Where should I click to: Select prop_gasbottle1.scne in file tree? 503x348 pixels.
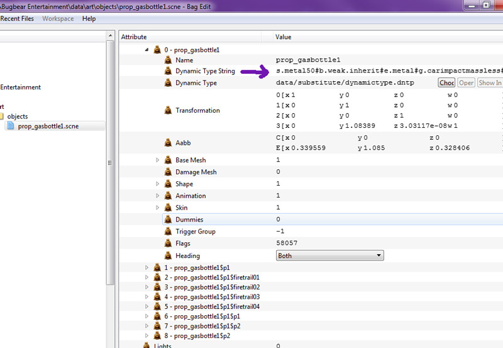(48, 126)
